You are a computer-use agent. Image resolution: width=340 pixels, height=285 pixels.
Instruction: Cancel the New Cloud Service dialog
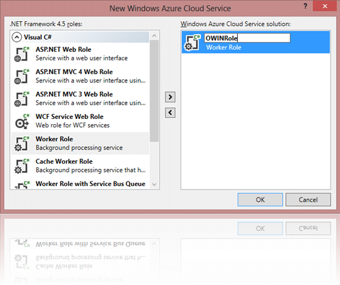pyautogui.click(x=308, y=200)
